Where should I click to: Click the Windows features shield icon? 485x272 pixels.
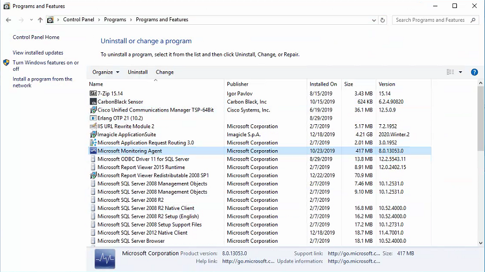pos(6,63)
